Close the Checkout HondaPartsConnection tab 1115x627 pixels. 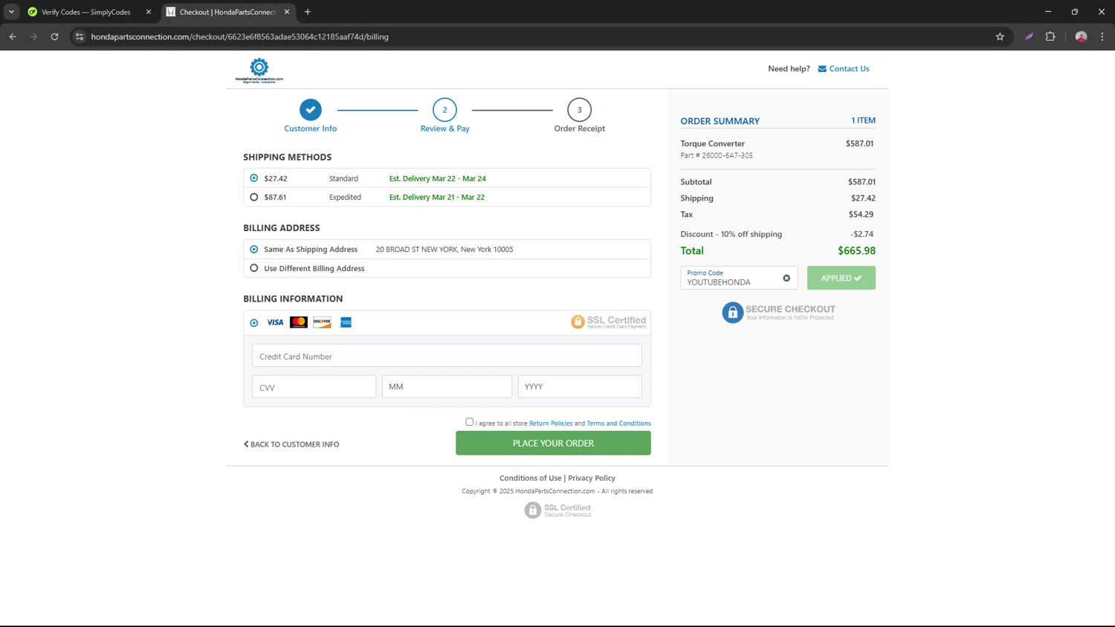pos(287,12)
